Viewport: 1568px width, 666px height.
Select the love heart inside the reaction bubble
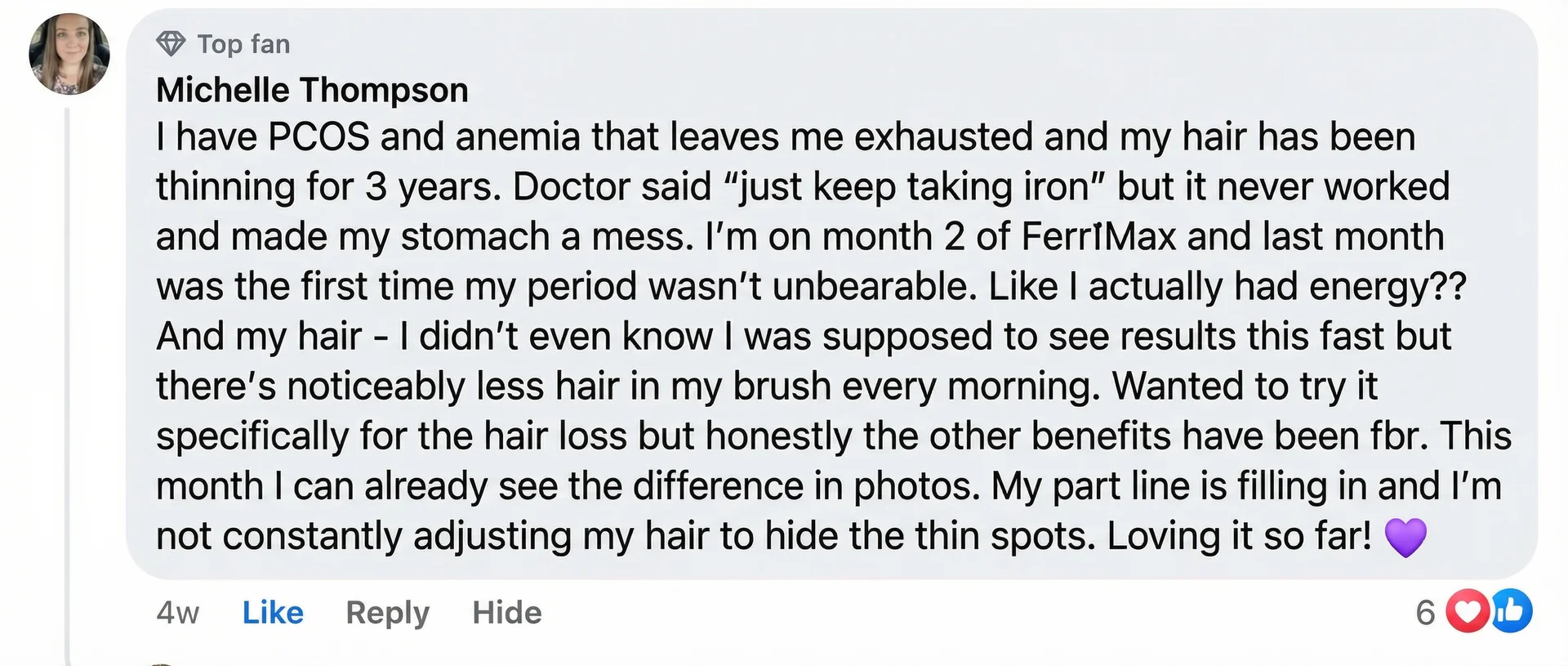(1468, 610)
